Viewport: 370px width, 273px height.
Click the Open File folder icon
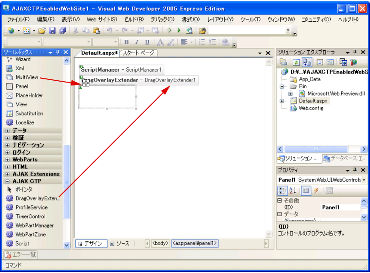(x=42, y=30)
